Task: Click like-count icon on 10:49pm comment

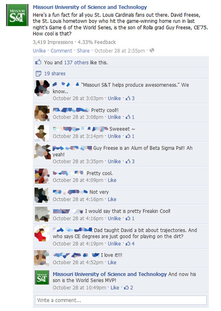Action: coord(126,287)
